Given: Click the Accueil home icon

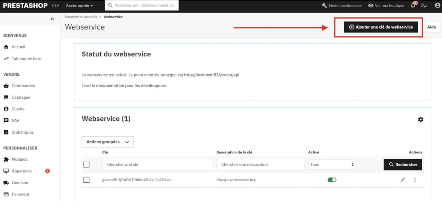Looking at the screenshot, I should click(6, 47).
